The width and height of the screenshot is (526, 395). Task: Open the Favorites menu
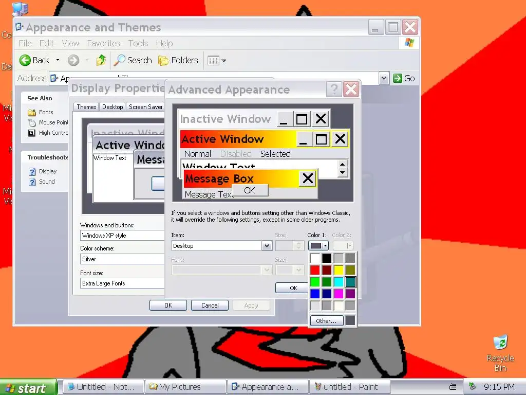click(x=104, y=43)
